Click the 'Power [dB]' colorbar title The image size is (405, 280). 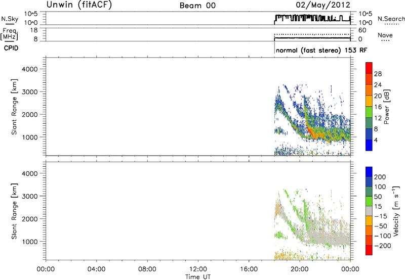387,107
